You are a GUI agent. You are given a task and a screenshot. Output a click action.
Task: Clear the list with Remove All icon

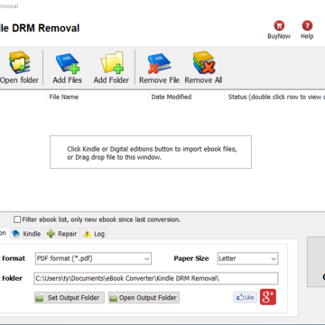tap(203, 62)
